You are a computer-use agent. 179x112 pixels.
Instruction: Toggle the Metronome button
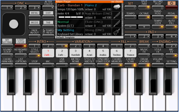click(x=76, y=65)
